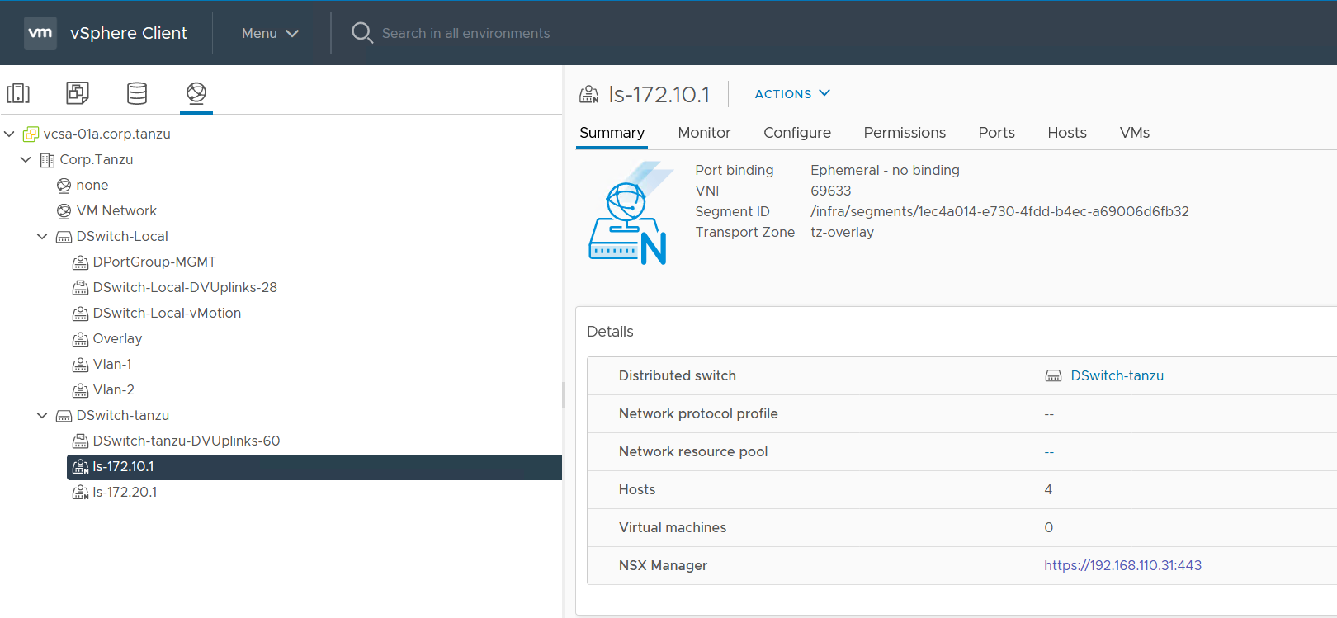Collapse DSwitch-Local tree node

click(x=42, y=236)
